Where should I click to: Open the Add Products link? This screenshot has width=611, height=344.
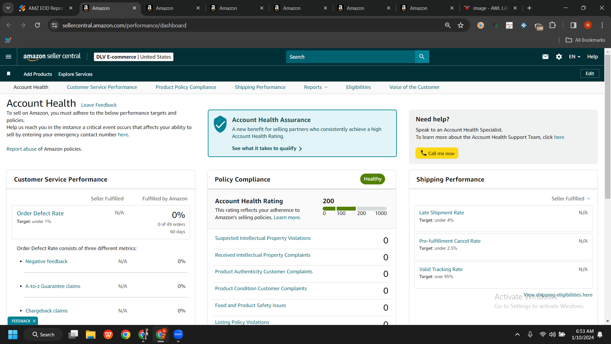tap(38, 74)
